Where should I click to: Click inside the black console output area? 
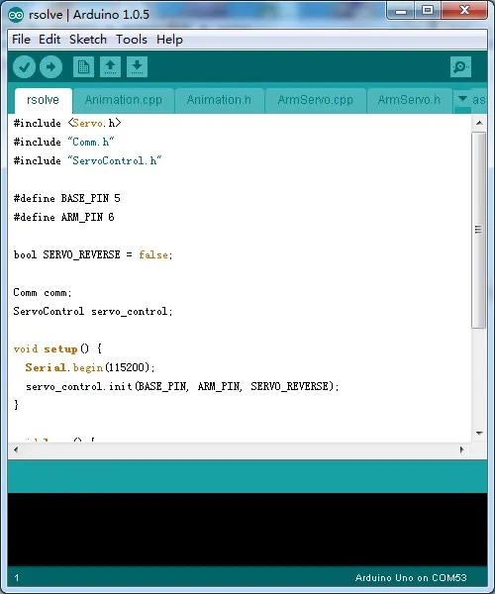pyautogui.click(x=247, y=530)
